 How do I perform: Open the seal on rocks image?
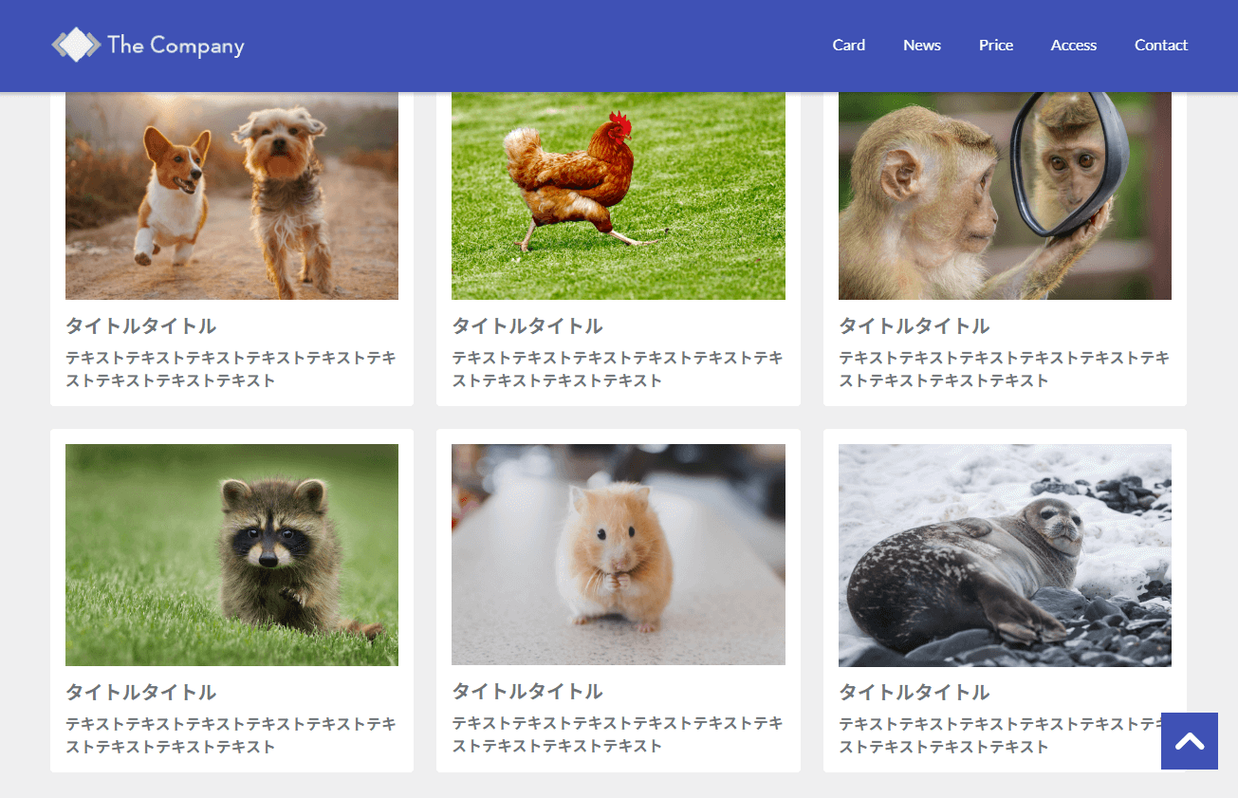point(1005,555)
